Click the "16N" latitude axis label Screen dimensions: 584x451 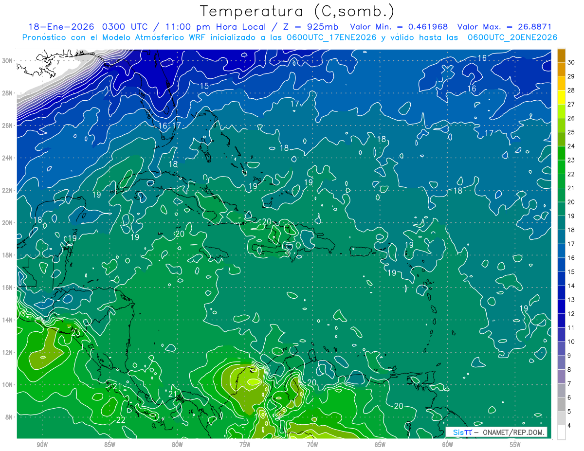click(7, 288)
